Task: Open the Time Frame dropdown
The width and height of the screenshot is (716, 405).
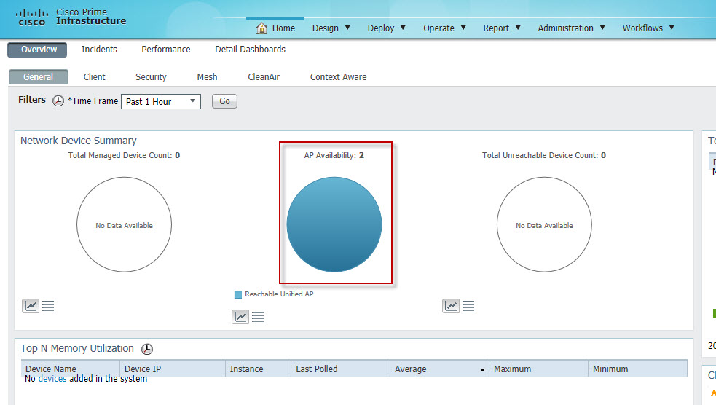Action: pos(161,101)
